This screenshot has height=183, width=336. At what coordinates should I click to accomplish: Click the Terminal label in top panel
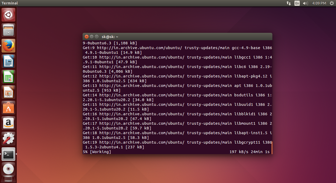pyautogui.click(x=10, y=3)
